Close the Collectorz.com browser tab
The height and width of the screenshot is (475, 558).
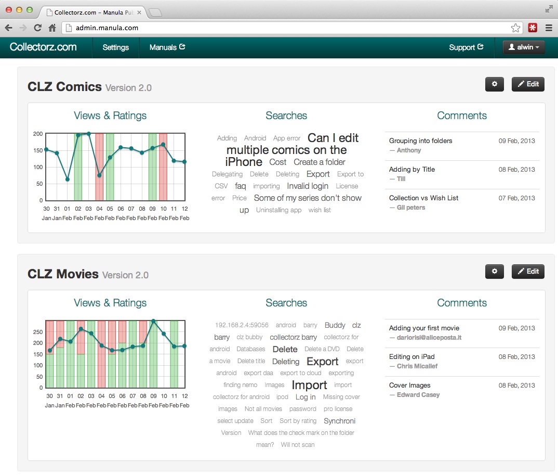point(139,12)
